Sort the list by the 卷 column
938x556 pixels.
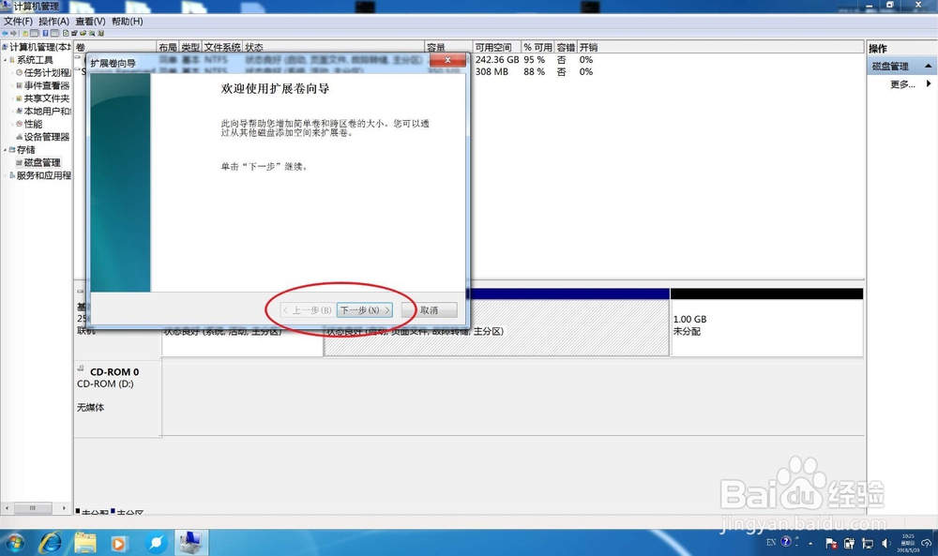pyautogui.click(x=114, y=47)
